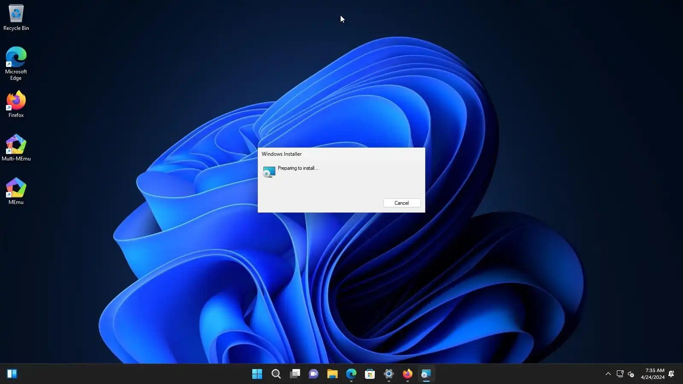Show hidden system tray icons
The height and width of the screenshot is (384, 683).
(x=608, y=374)
